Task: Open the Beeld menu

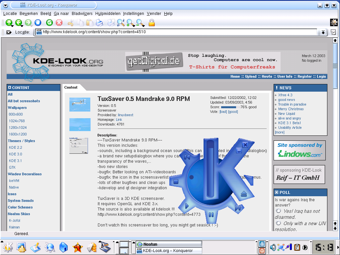Action: (x=46, y=13)
